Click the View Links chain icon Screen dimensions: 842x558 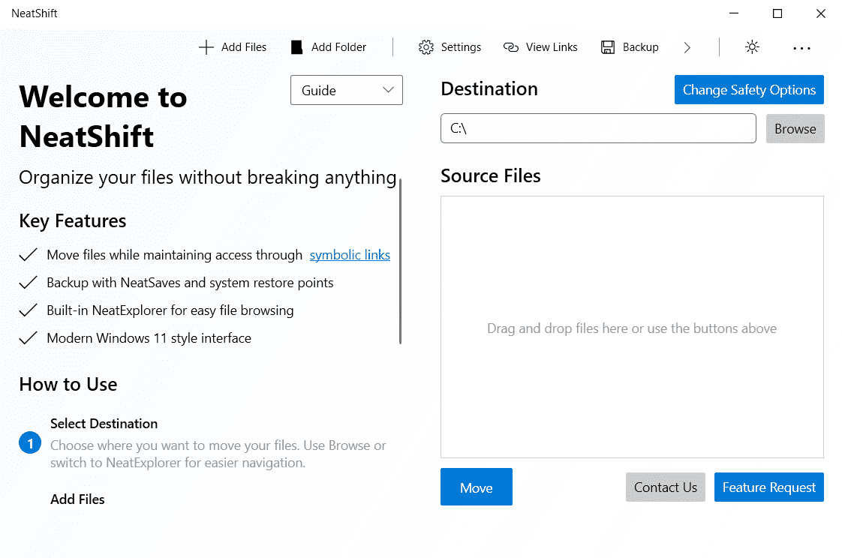tap(511, 47)
